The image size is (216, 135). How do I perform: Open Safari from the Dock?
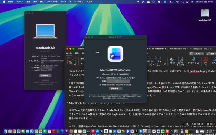[19, 131]
